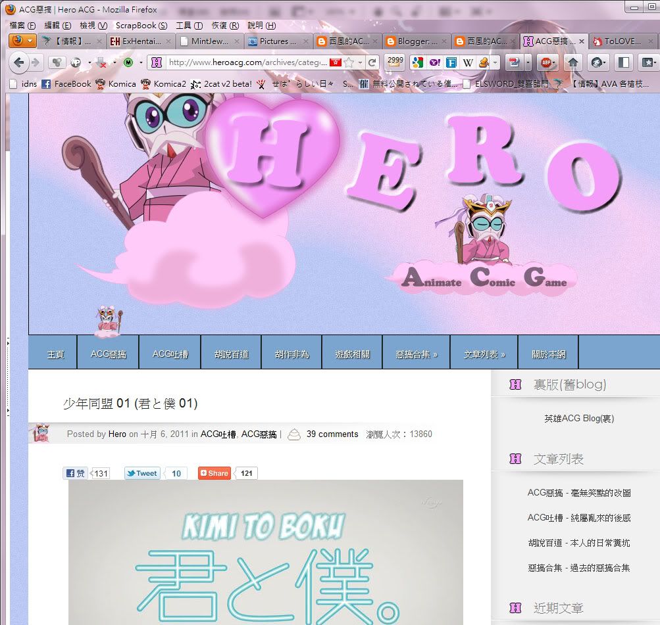Open the 2cat v2 beta! bookmark
This screenshot has height=625, width=660.
click(221, 84)
